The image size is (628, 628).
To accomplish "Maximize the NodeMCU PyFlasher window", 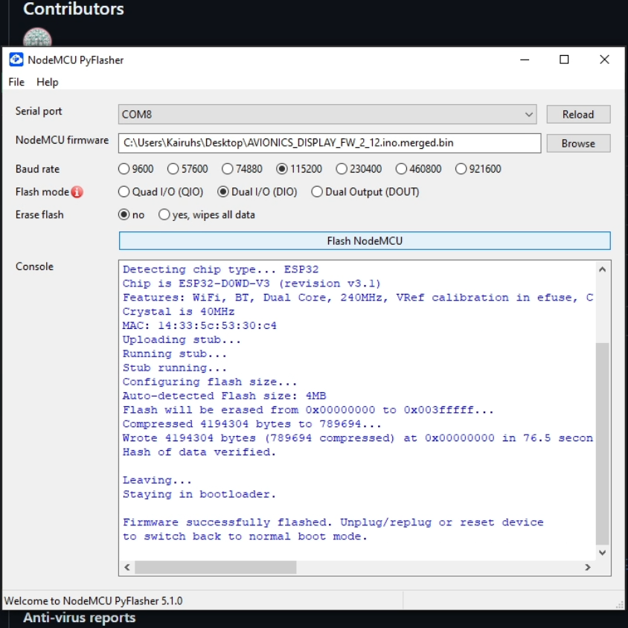I will click(564, 60).
